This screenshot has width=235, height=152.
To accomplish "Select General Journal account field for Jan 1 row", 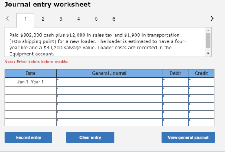I will coord(109,82).
